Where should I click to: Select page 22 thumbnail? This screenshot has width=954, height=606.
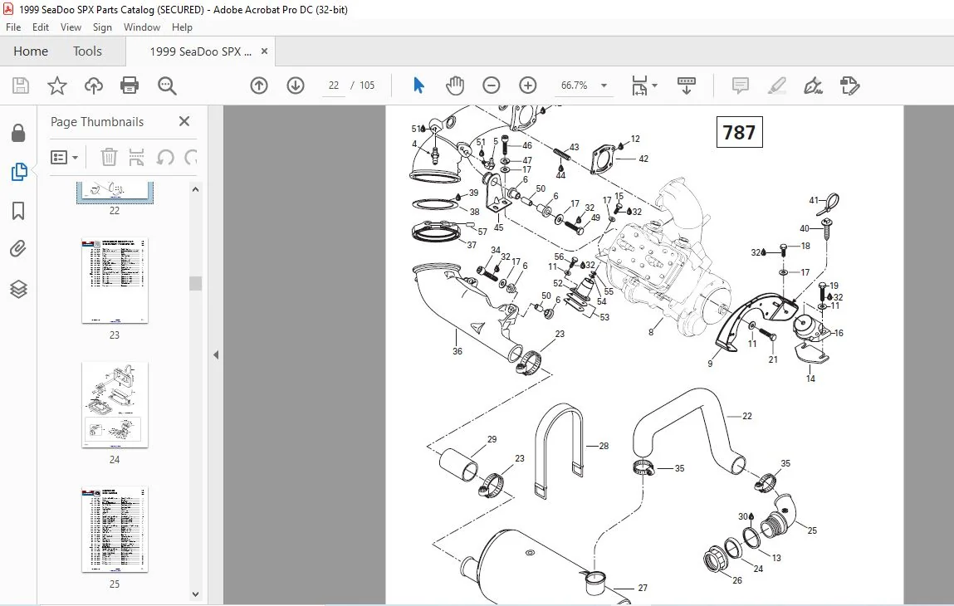click(x=115, y=192)
